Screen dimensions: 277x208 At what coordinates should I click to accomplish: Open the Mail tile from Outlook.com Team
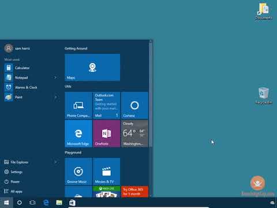click(x=107, y=105)
